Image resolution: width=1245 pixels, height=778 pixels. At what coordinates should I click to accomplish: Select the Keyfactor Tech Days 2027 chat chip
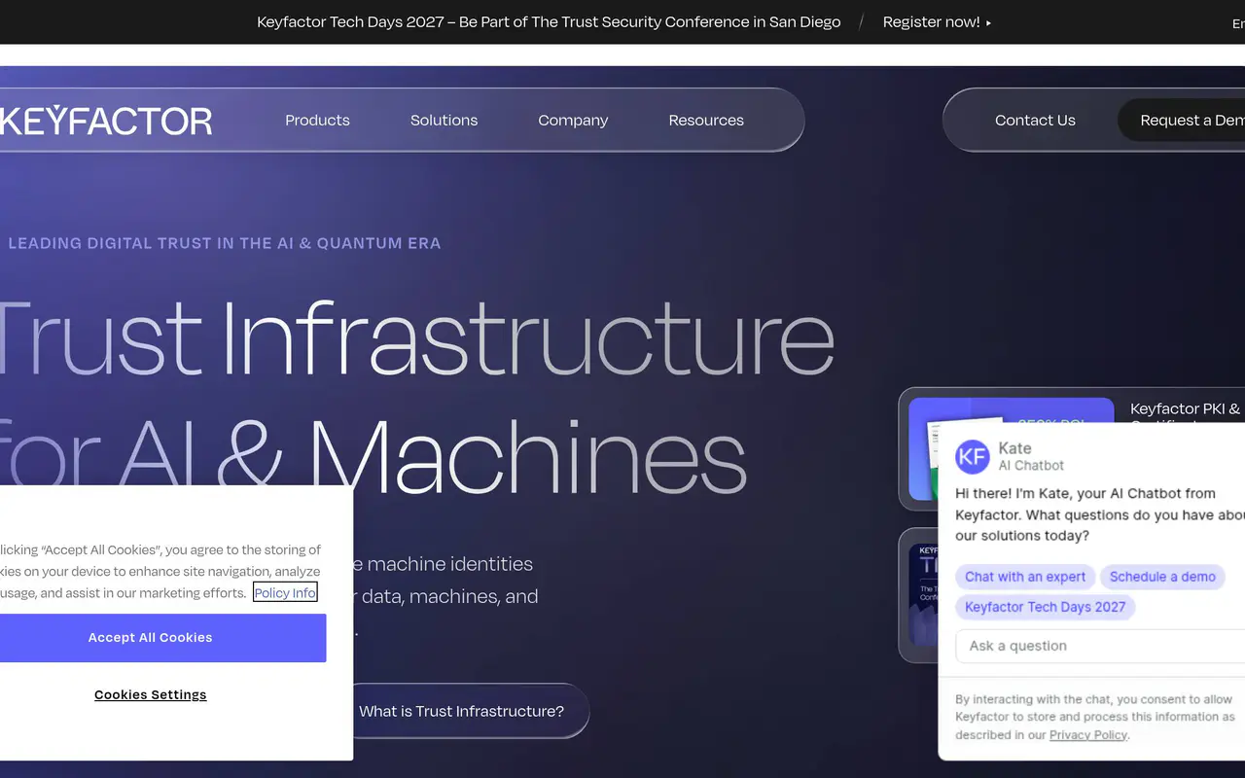point(1045,607)
